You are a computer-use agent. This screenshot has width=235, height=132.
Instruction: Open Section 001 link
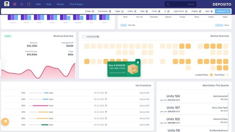(144, 93)
